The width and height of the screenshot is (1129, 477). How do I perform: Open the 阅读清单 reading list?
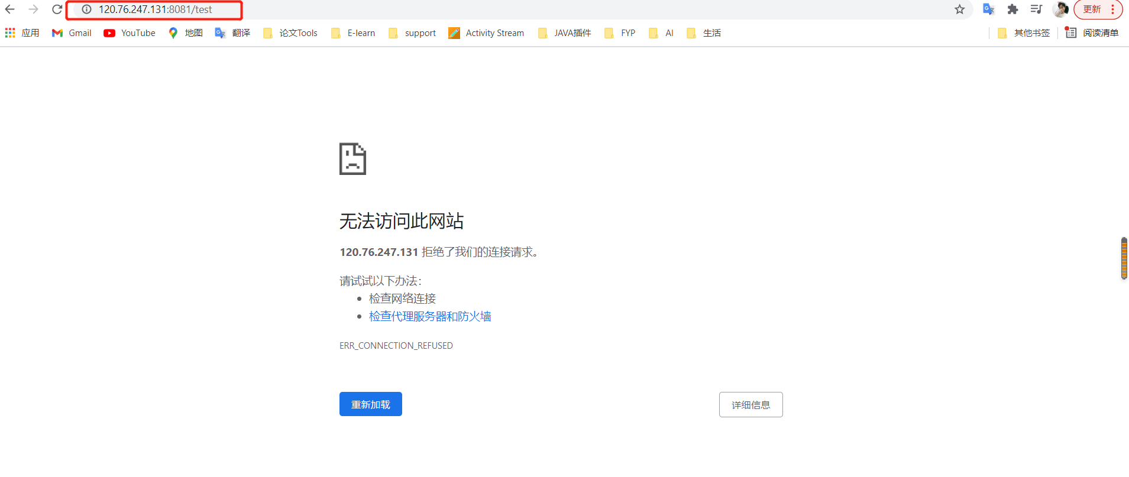tap(1092, 33)
